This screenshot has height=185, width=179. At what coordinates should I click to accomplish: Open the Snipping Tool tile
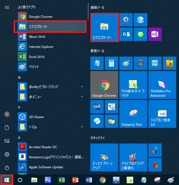(133, 114)
